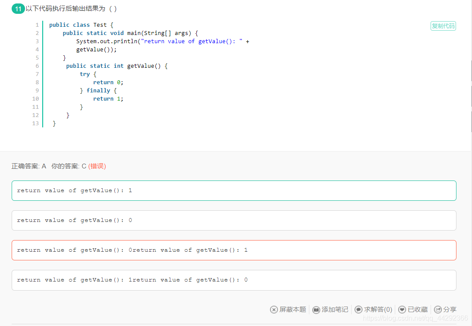Screen dimensions: 472x326
Task: Click the vertical scrollbar on the right edge
Action: [471, 96]
